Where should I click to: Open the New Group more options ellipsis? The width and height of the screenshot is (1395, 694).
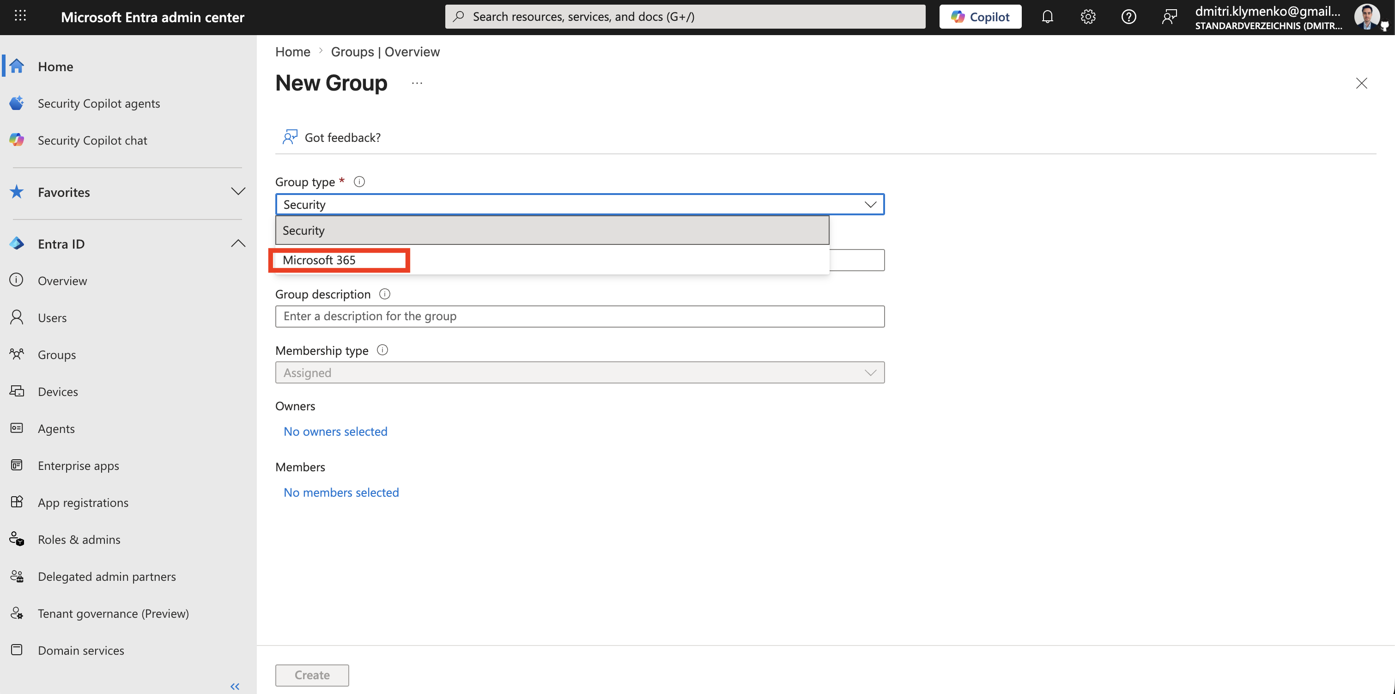pos(417,84)
